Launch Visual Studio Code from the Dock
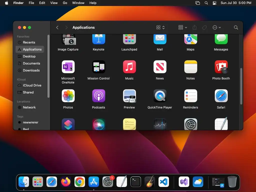This screenshot has height=192, width=256. (x=164, y=182)
